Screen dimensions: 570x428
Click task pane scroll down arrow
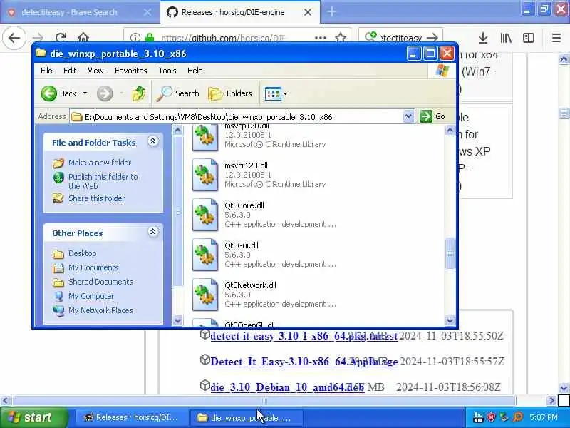point(177,320)
